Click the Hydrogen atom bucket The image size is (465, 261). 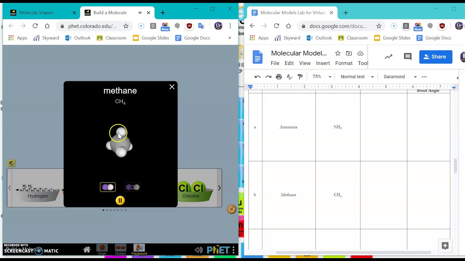(x=38, y=193)
